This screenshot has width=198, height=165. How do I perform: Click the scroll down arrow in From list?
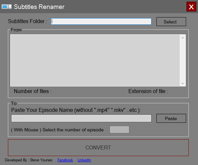[183, 83]
